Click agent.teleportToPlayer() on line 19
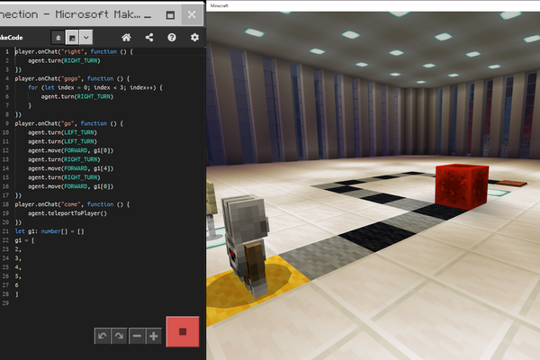Viewport: 540px width, 360px height. click(67, 213)
